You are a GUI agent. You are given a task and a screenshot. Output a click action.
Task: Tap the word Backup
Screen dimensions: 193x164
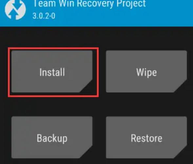pos(52,139)
